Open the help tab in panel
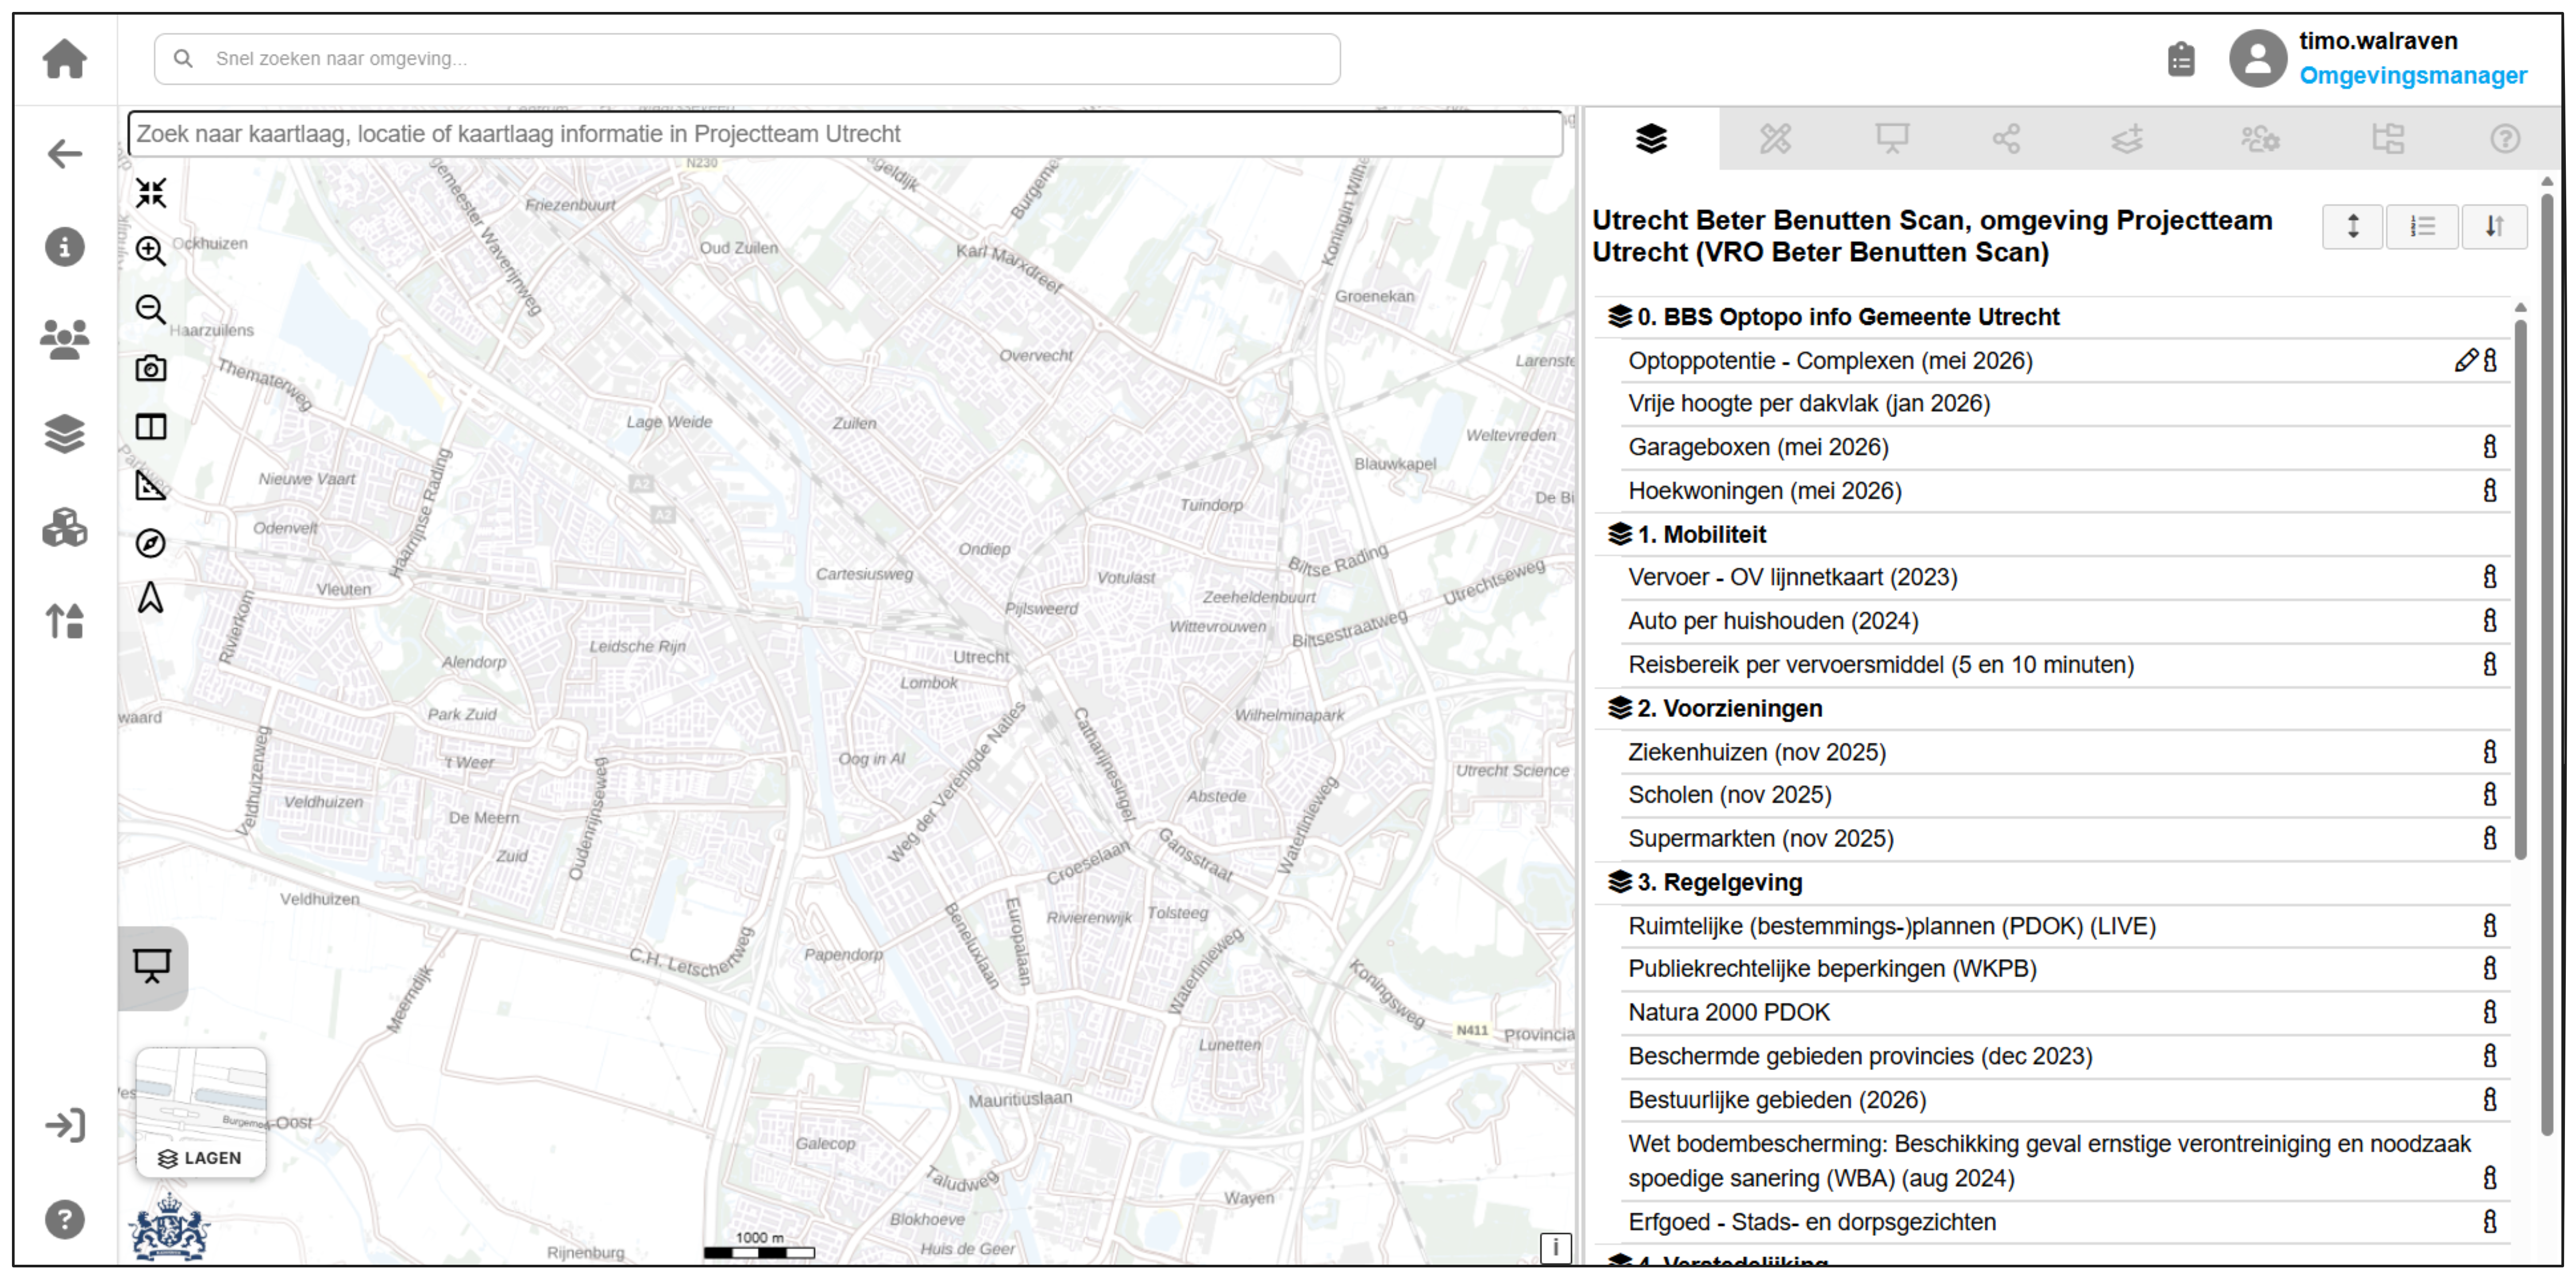 (2505, 139)
